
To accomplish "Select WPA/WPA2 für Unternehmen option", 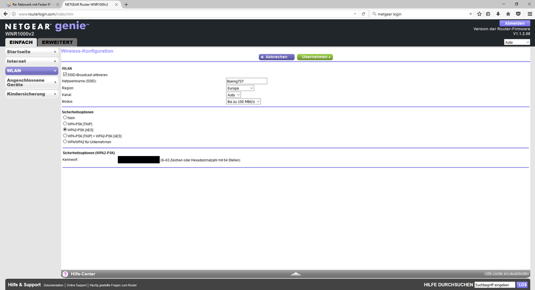I will 65,142.
